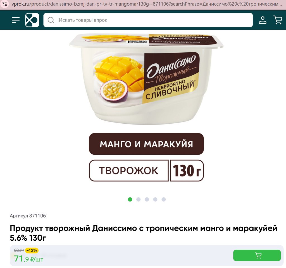Click the 71,9 ₽/шт price

point(29,259)
